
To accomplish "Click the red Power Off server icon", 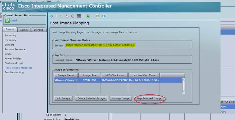I will (67, 16).
